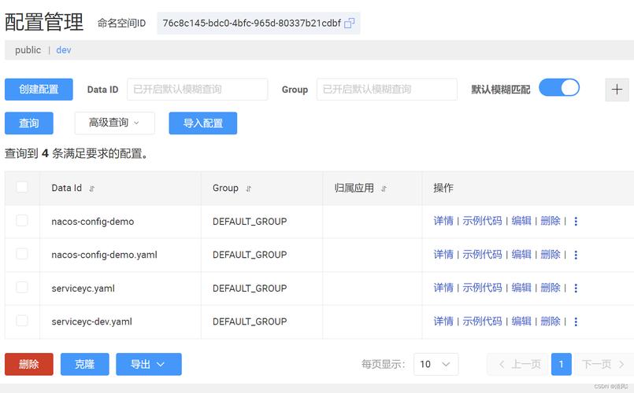634x393 pixels.
Task: Click 删除 link for nacos-config-demo
Action: [551, 221]
